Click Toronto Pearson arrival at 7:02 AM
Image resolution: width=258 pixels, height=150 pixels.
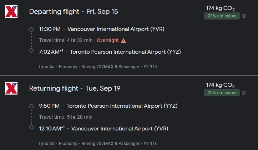(x=125, y=52)
